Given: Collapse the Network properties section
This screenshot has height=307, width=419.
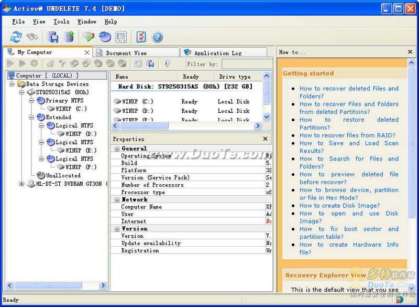Looking at the screenshot, I should tap(117, 199).
